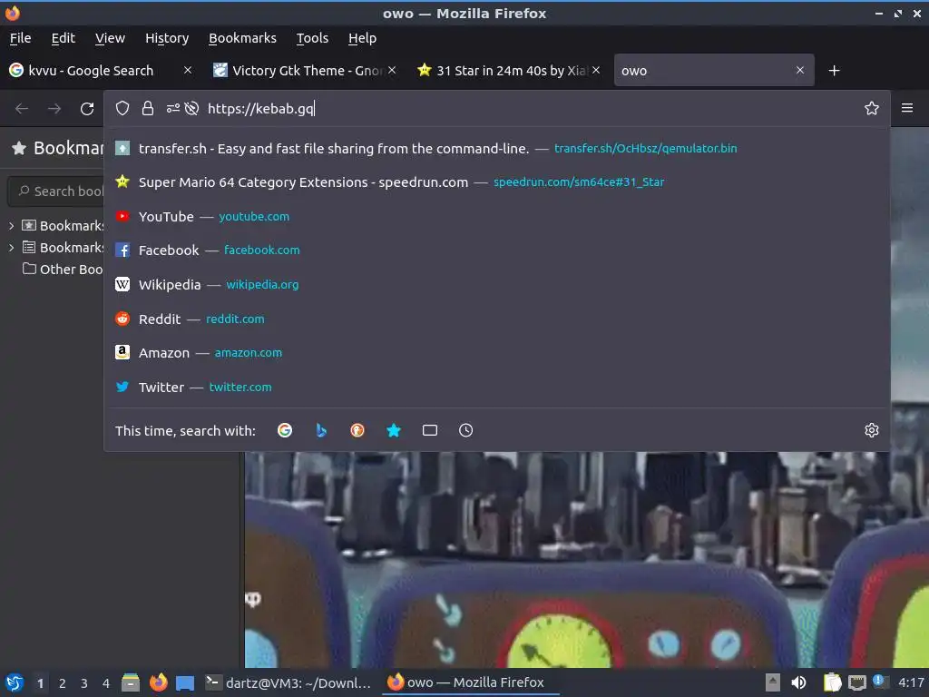Choose the Reddit suggestion
Screen dimensions: 929x697
click(x=497, y=319)
